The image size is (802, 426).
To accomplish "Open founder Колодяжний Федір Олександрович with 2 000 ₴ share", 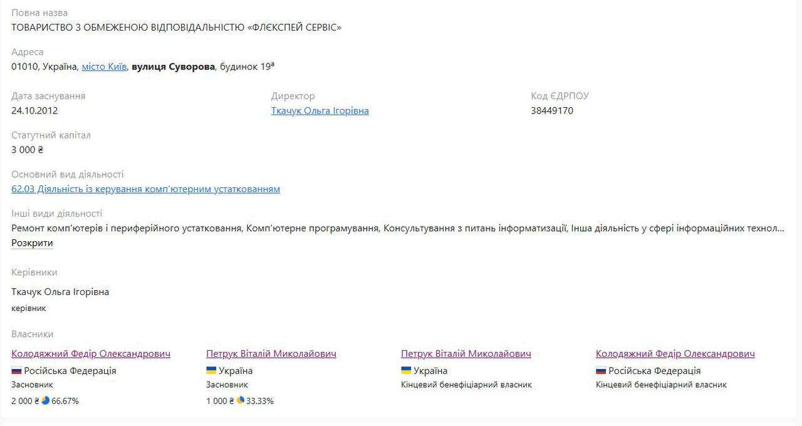I will pyautogui.click(x=91, y=354).
